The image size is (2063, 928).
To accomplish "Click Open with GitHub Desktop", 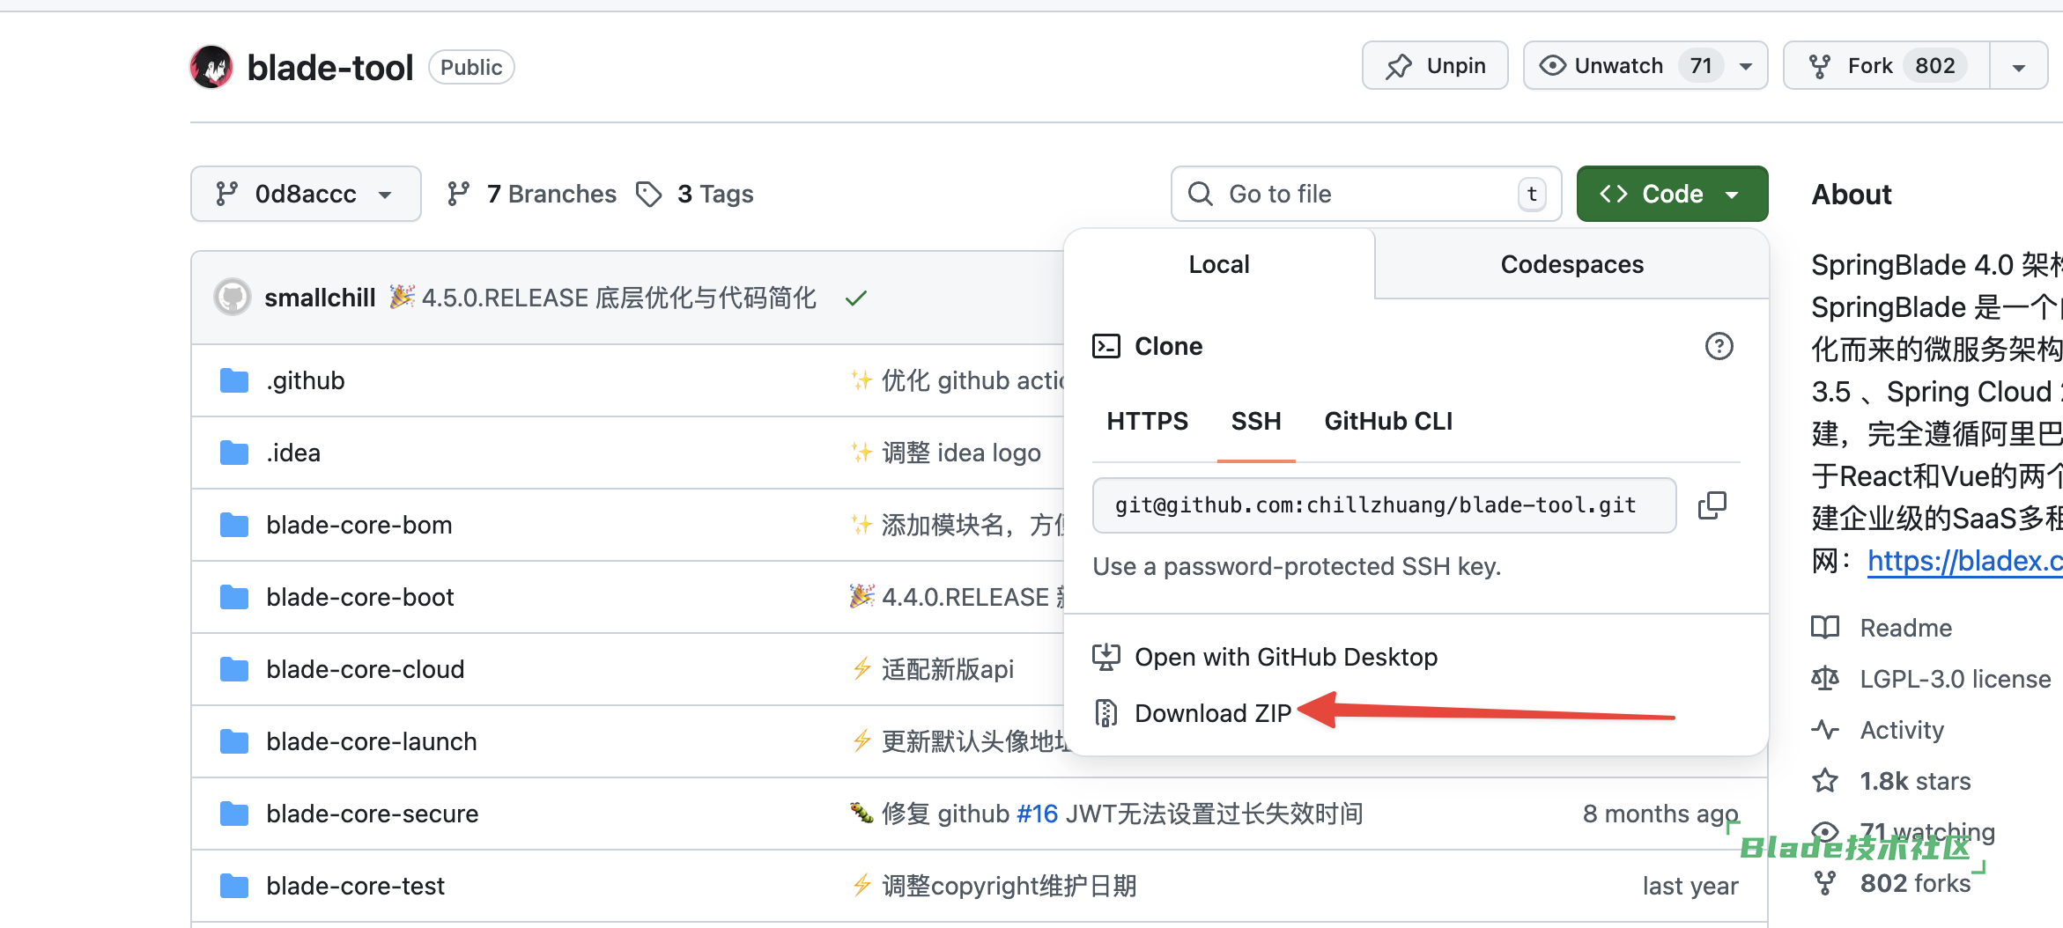I will point(1285,657).
